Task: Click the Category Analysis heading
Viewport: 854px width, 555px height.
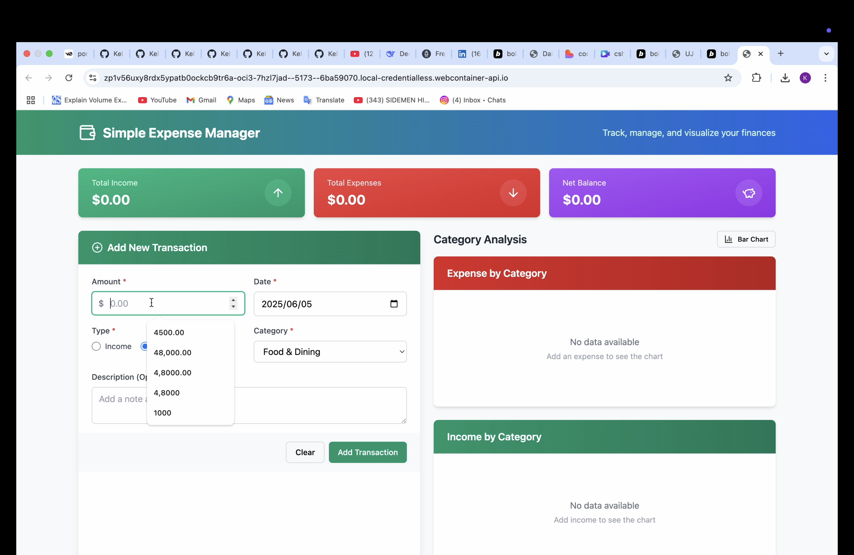Action: tap(480, 239)
